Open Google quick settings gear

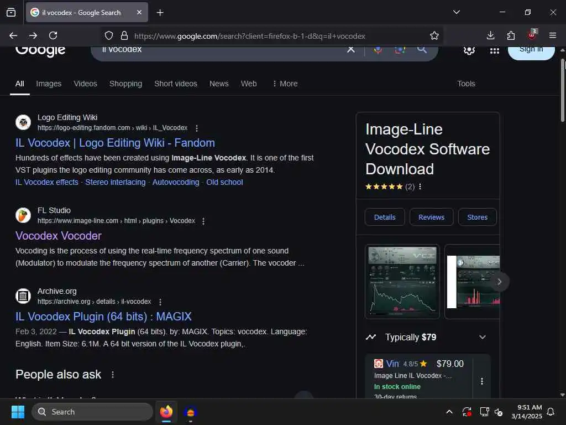tap(469, 50)
